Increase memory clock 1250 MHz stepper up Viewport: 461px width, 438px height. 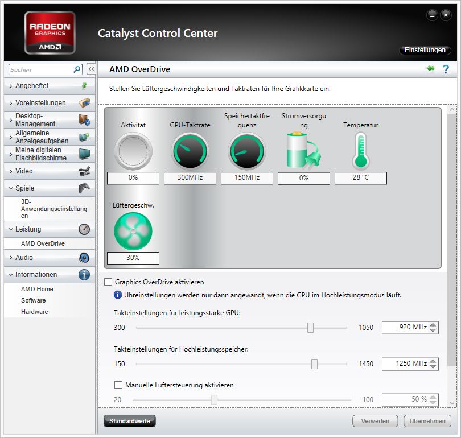(x=433, y=361)
